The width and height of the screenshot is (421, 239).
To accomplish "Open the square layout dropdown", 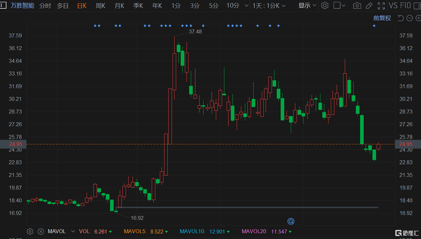I will 340,6.
